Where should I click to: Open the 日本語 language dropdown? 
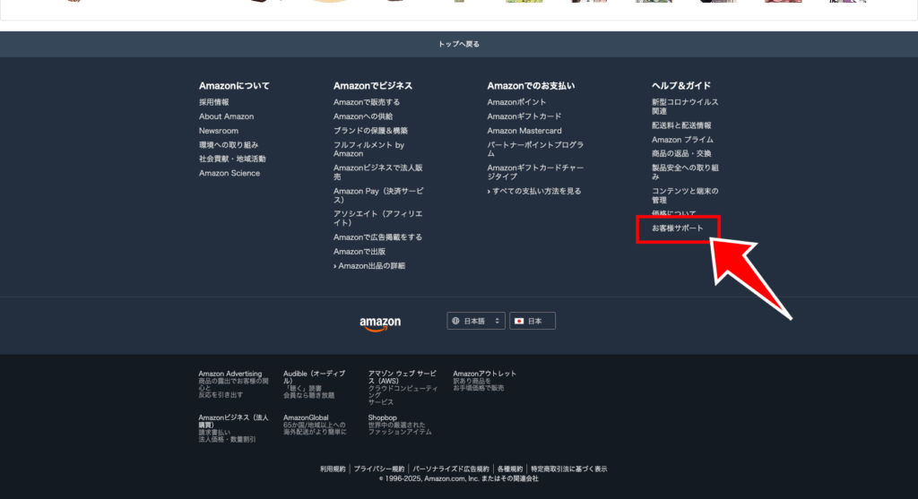pyautogui.click(x=476, y=321)
